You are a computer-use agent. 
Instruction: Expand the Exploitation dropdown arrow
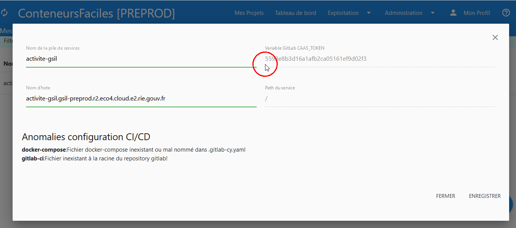[x=369, y=13]
